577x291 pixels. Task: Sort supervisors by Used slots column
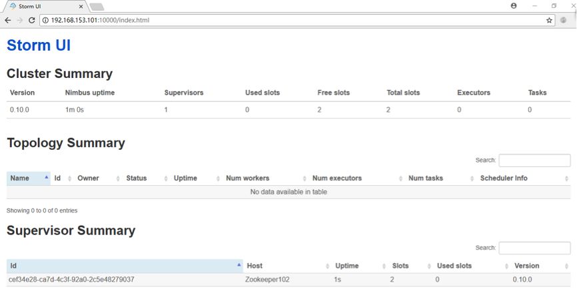[472, 266]
